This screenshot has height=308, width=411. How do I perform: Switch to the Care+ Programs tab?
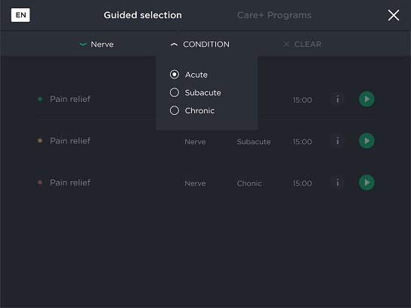coord(274,15)
